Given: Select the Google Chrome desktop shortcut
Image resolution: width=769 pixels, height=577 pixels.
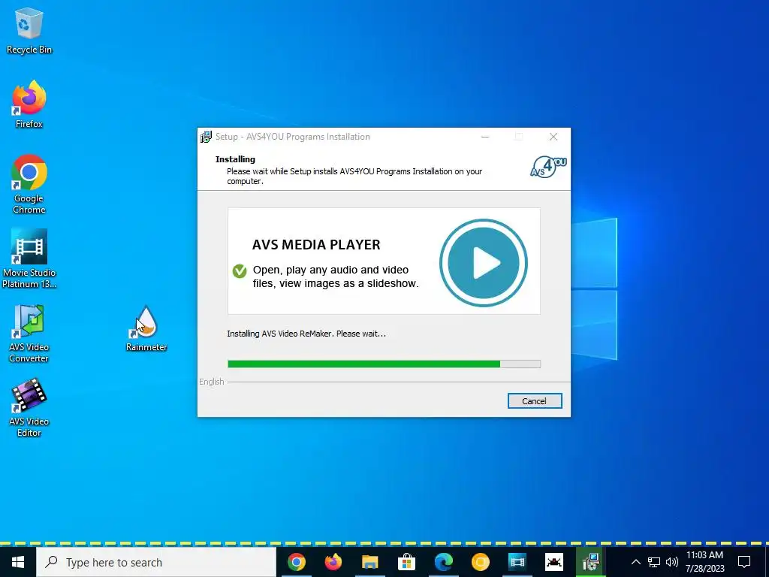Looking at the screenshot, I should click(29, 184).
